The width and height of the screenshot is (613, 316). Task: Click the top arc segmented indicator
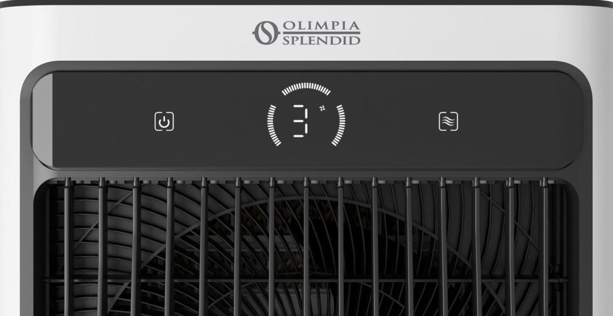(x=306, y=88)
